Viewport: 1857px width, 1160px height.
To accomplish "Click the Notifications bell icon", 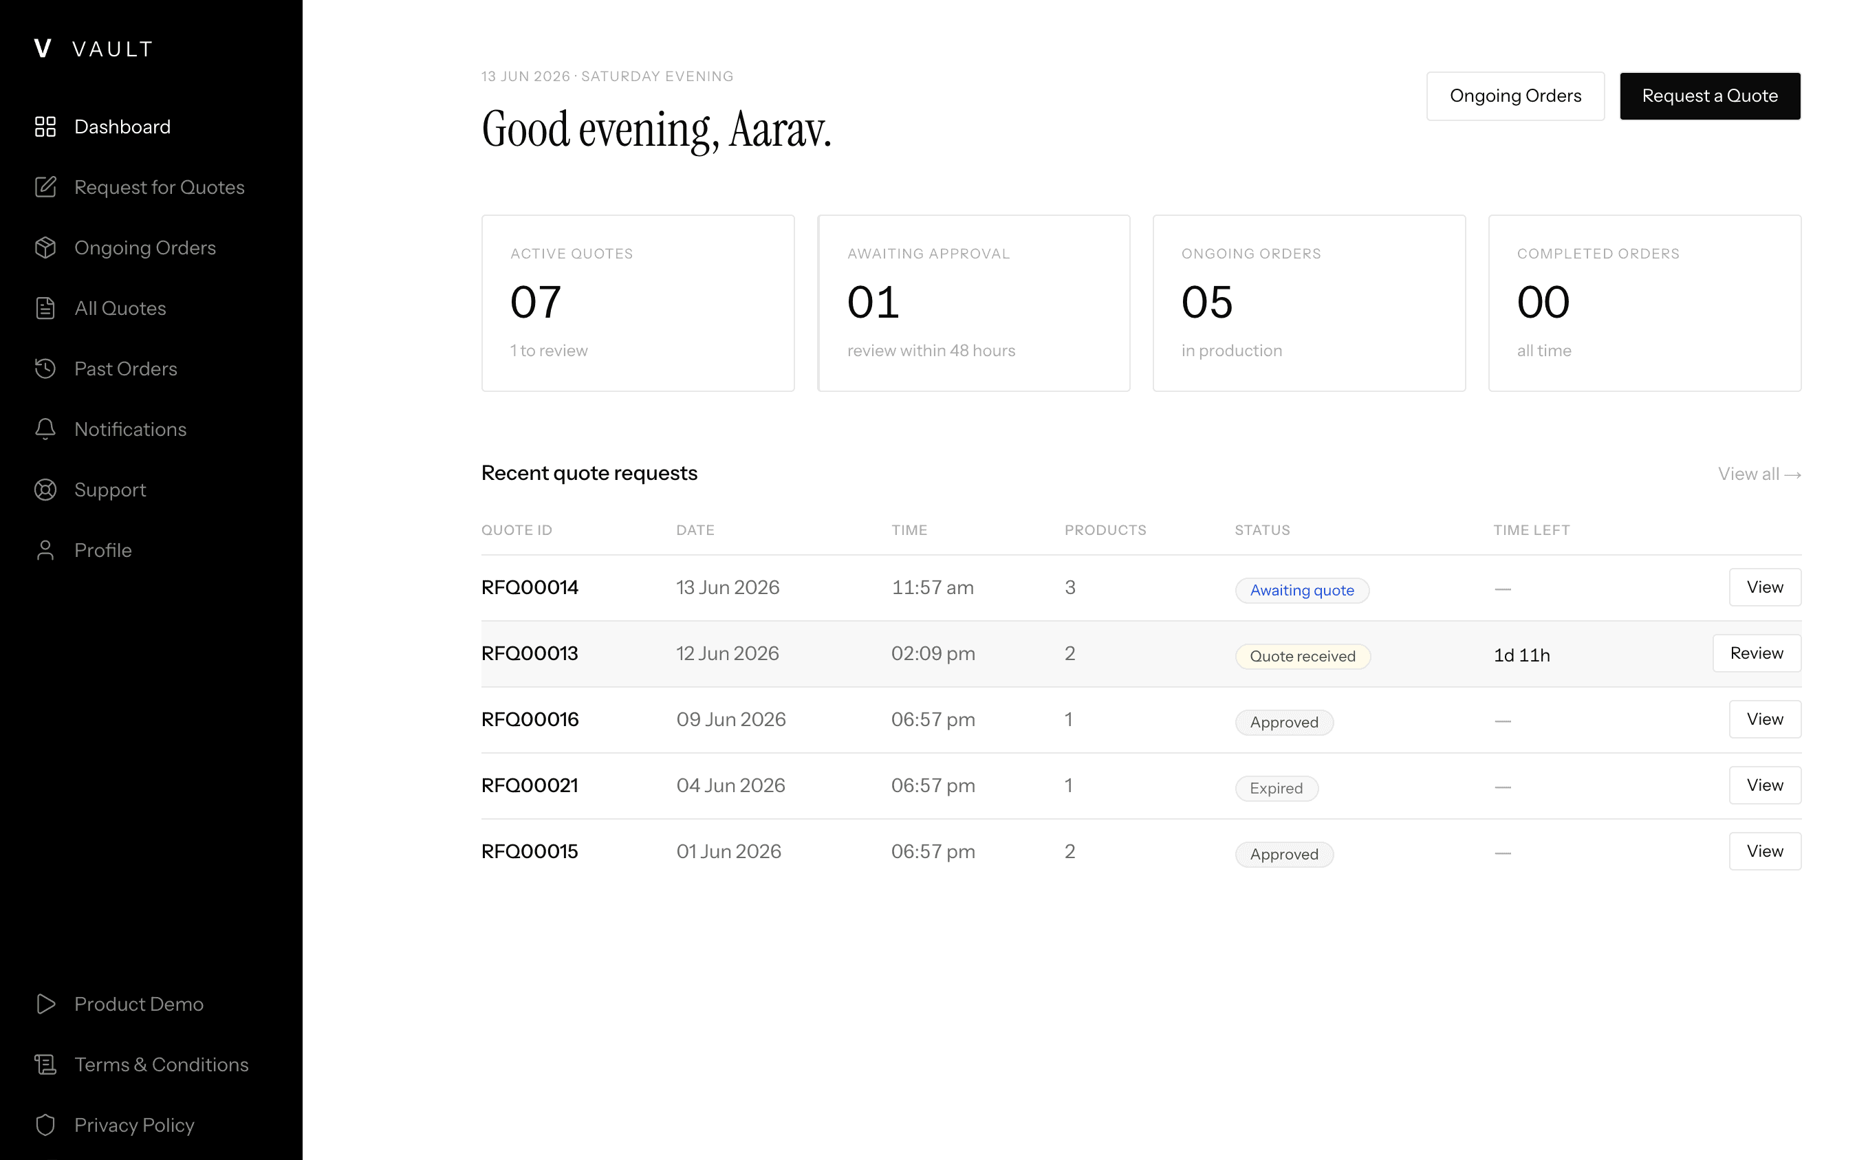I will pyautogui.click(x=45, y=430).
